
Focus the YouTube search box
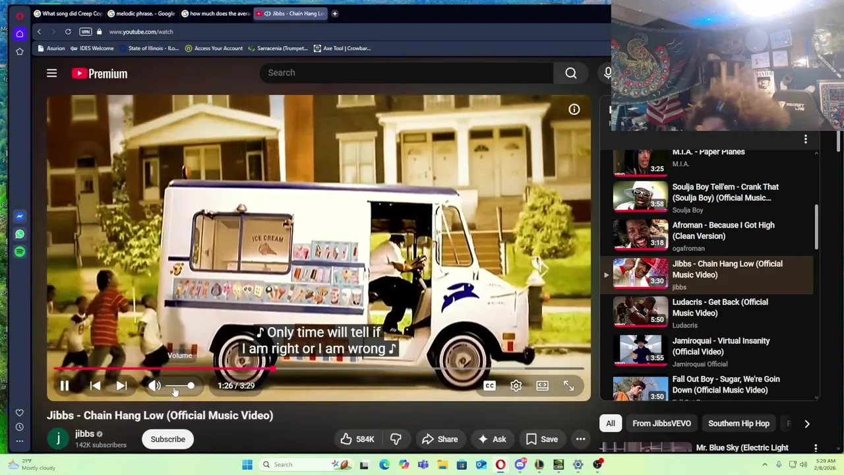[x=407, y=73]
